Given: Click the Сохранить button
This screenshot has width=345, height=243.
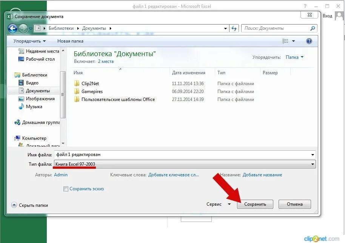Looking at the screenshot, I should [255, 204].
